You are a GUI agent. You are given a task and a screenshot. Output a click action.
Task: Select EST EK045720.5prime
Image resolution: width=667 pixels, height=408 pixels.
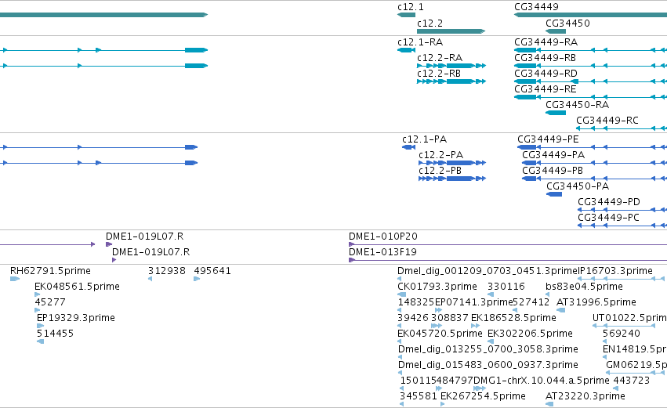point(400,341)
